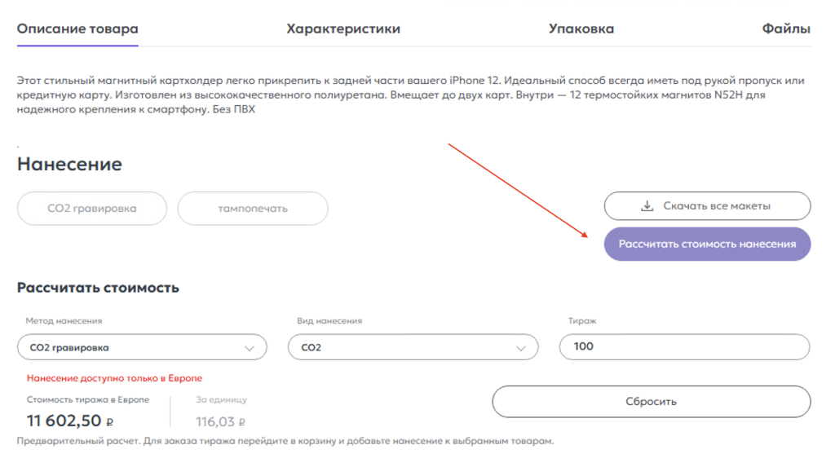This screenshot has height=467, width=835.
Task: Go to the Файлы tab
Action: tap(786, 29)
